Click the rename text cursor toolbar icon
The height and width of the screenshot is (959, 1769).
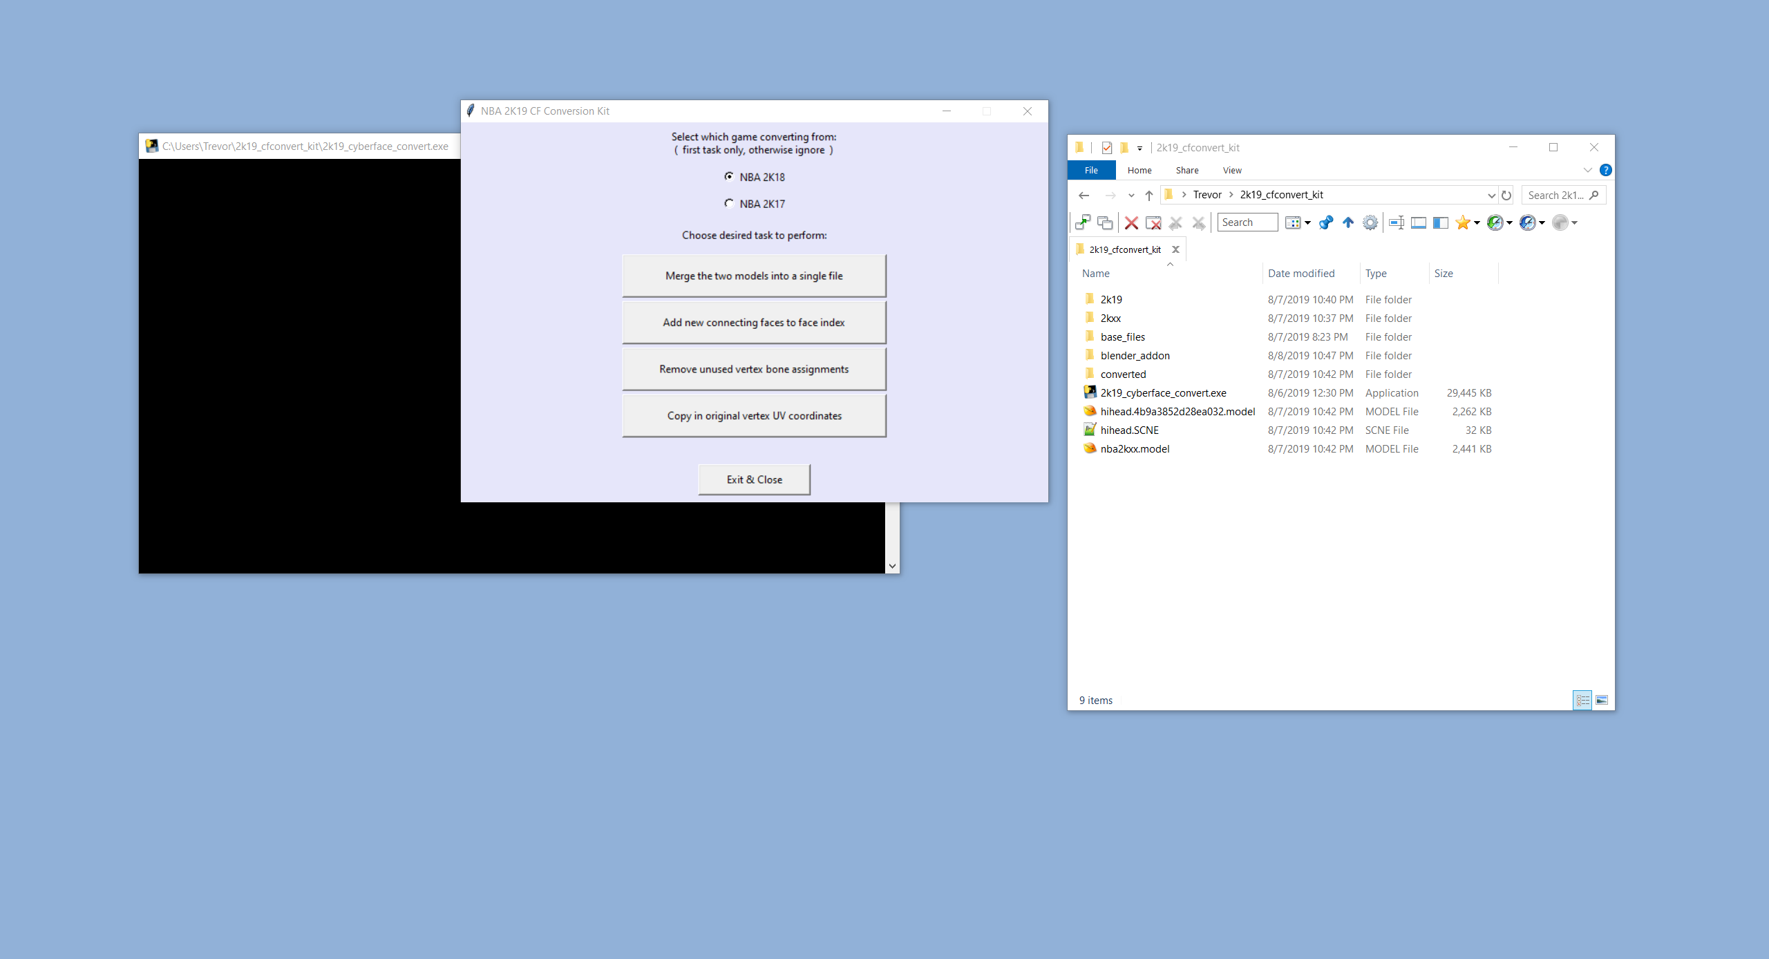(1396, 222)
